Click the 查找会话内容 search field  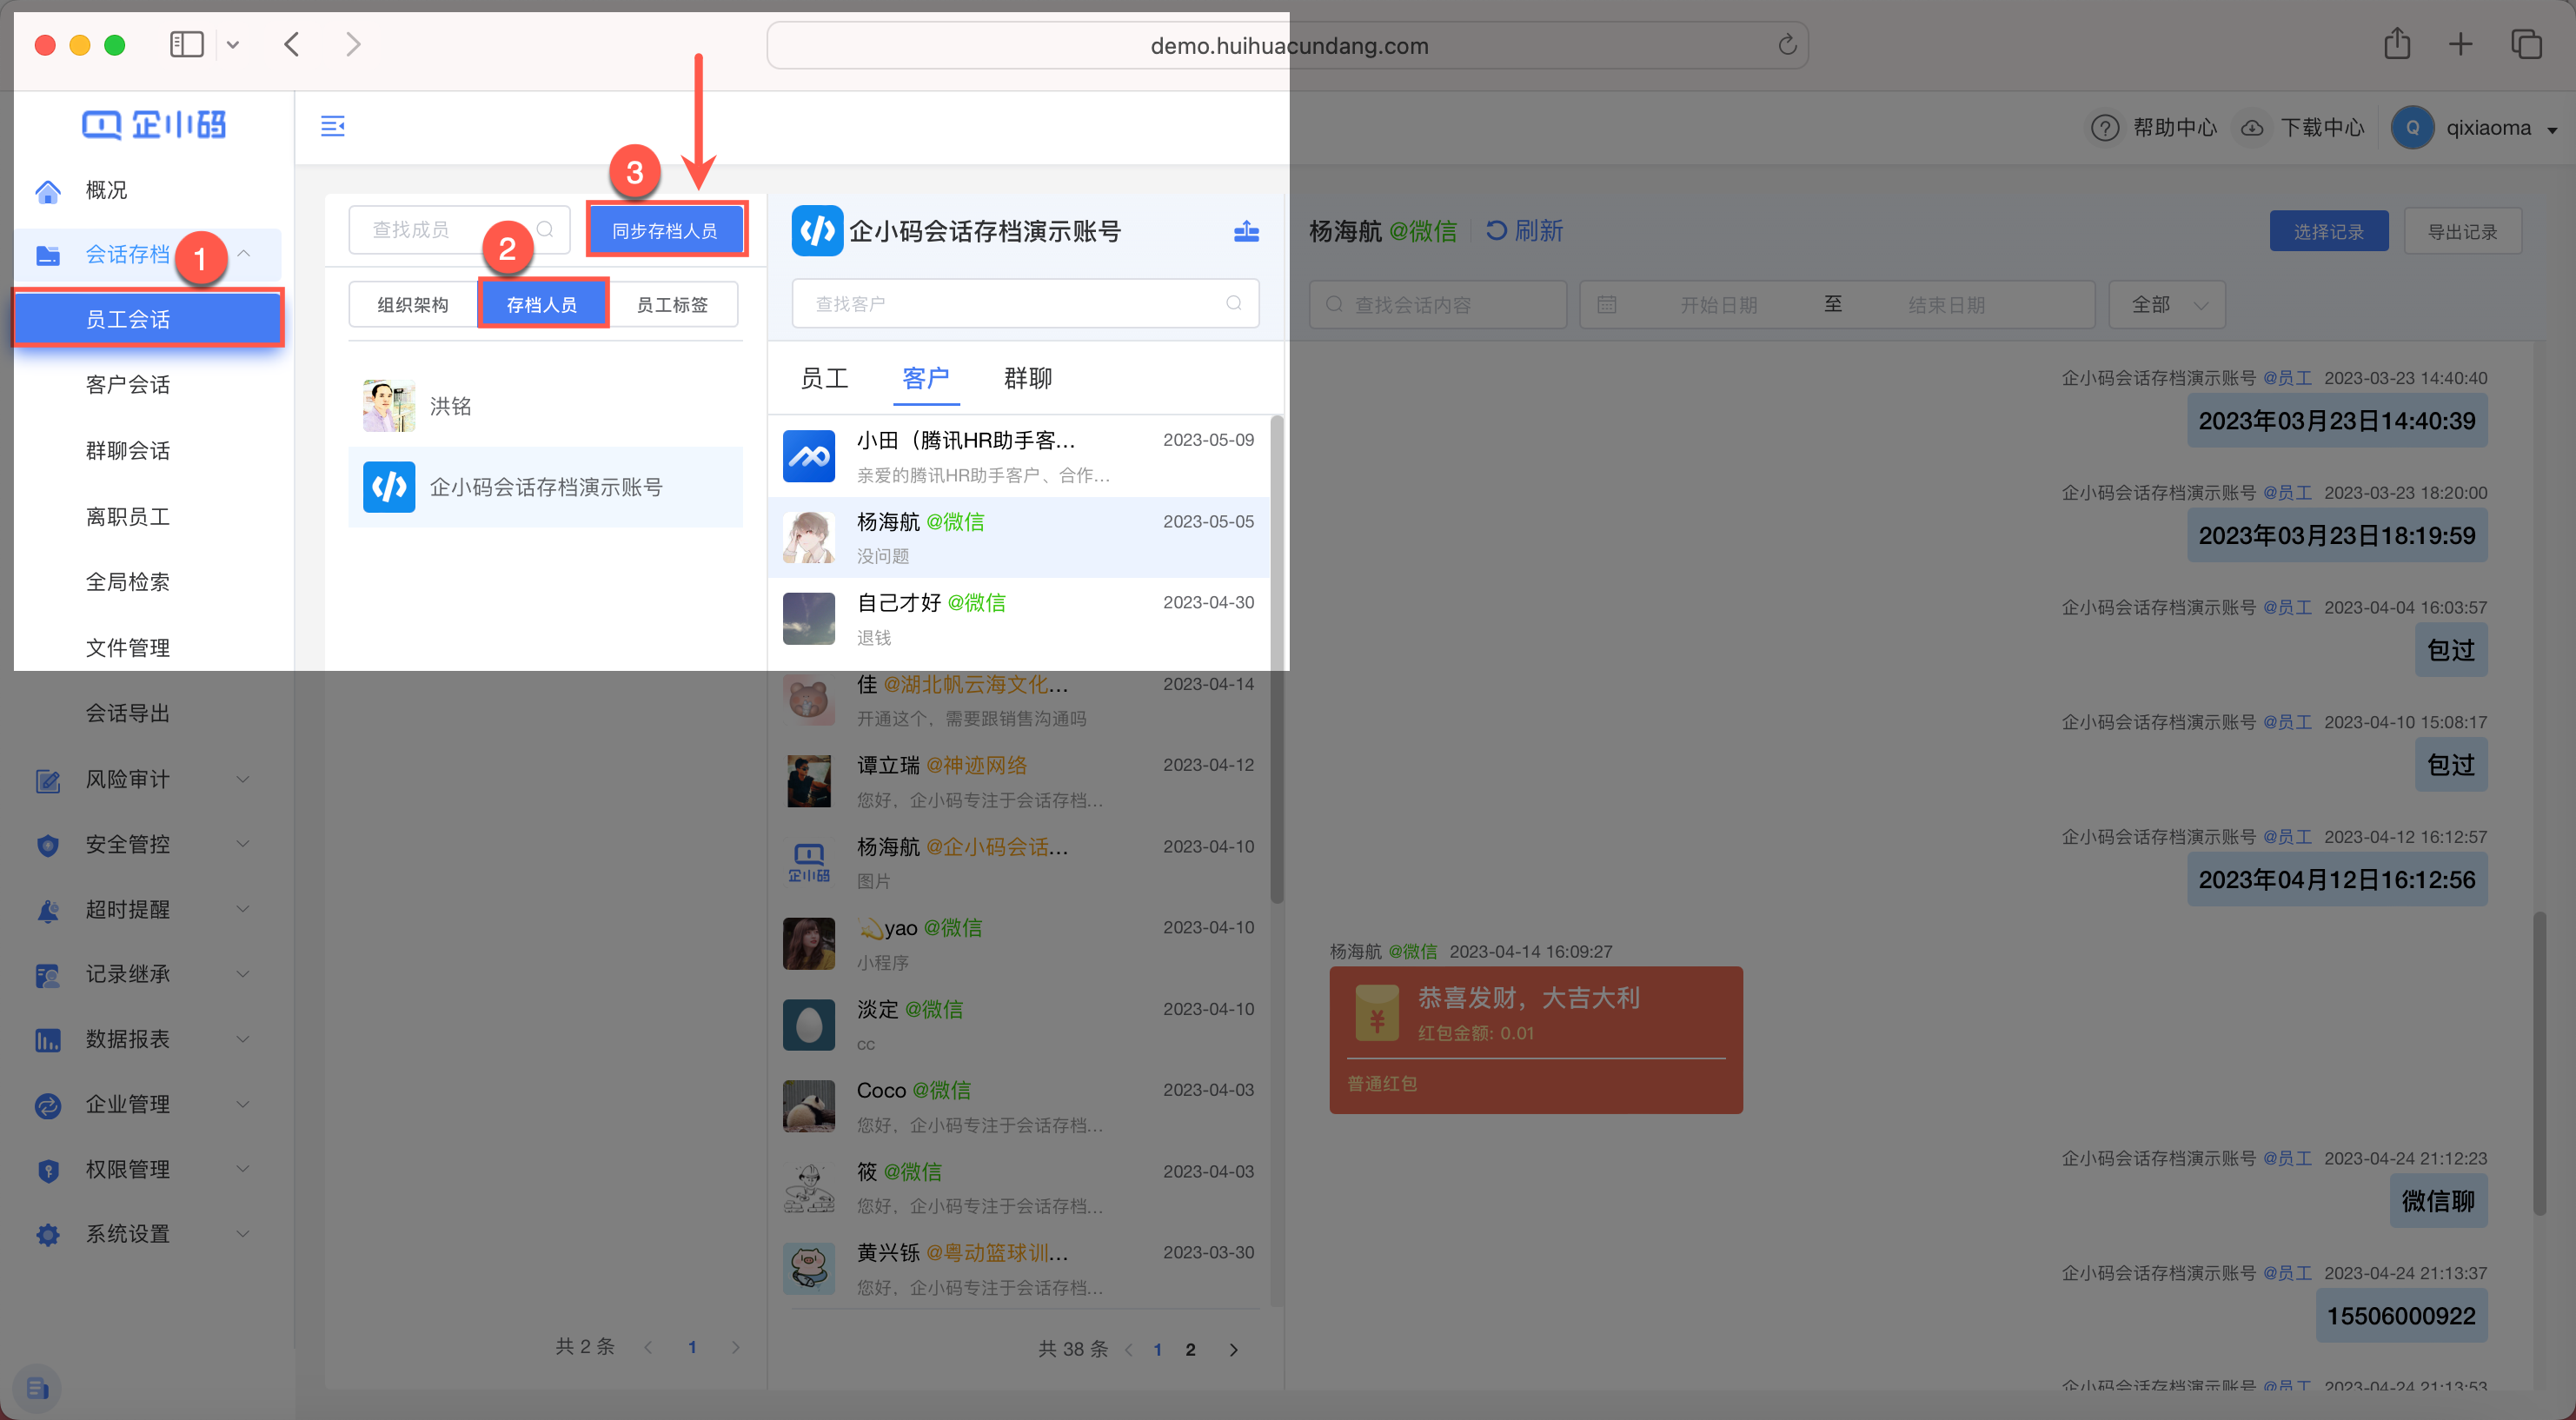(1438, 304)
